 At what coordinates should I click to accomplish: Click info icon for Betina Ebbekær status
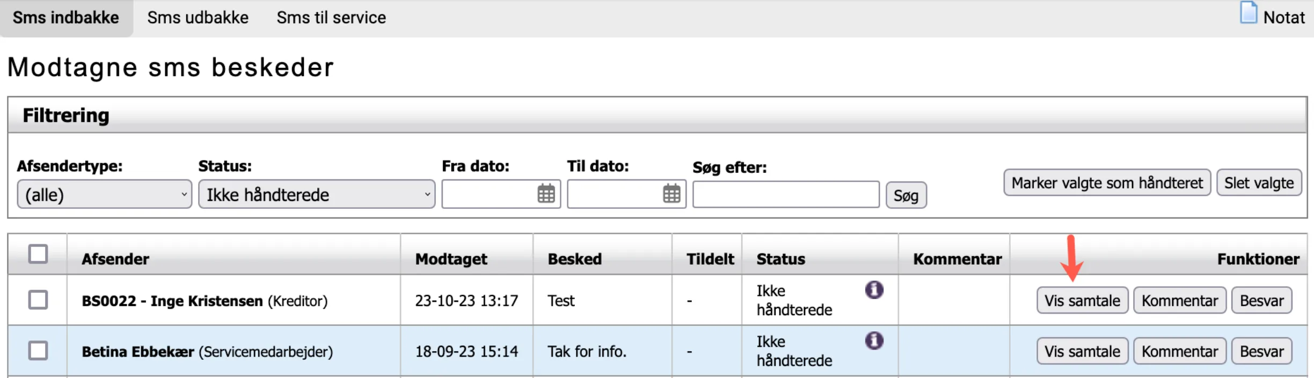coord(874,340)
